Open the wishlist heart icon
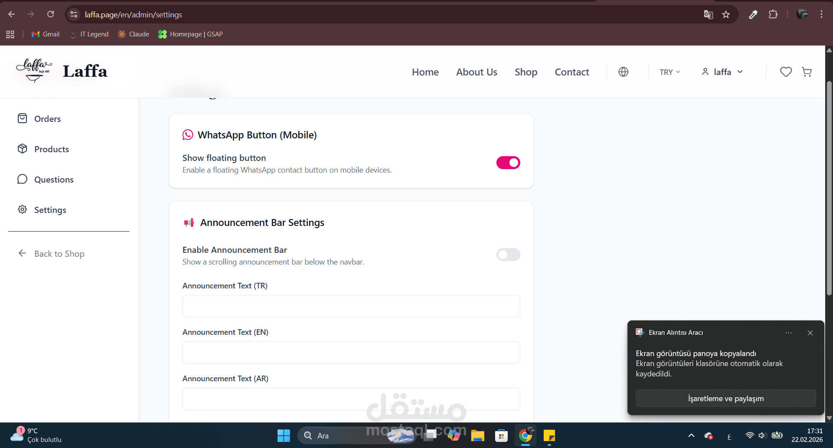833x448 pixels. [x=786, y=72]
